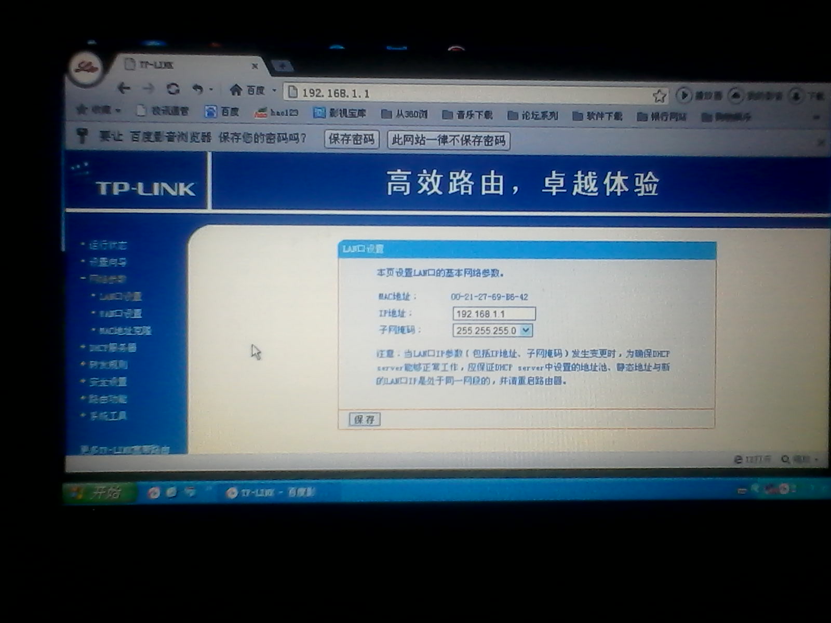Screen dimensions: 831x623
Task: Click the IP地址 field with 192.168.1.1
Action: [x=494, y=314]
